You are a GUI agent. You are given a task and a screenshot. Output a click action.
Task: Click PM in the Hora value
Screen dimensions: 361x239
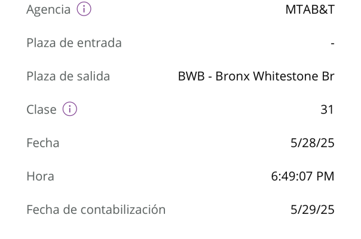325,176
